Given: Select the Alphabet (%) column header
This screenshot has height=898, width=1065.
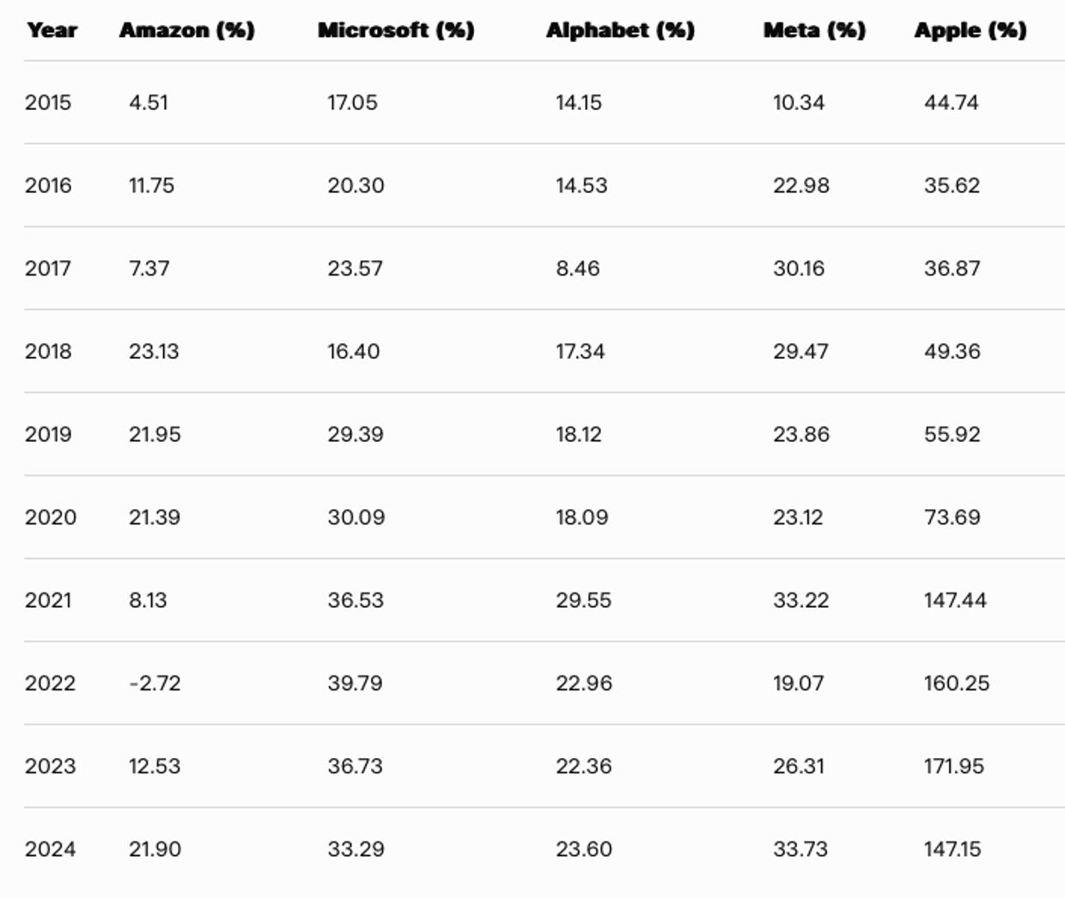Looking at the screenshot, I should (620, 30).
